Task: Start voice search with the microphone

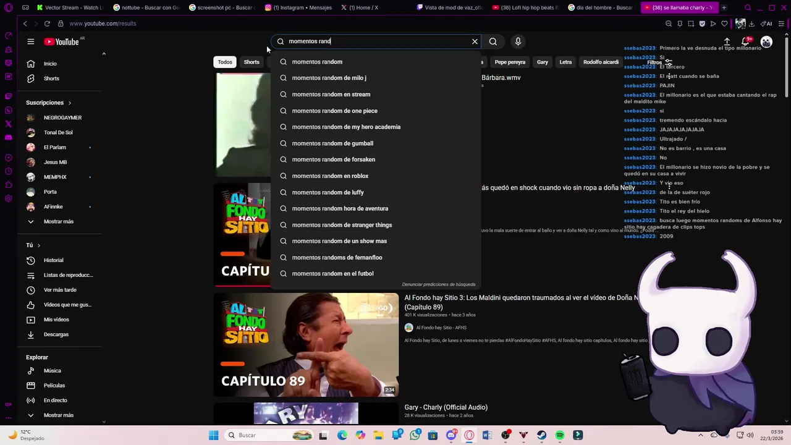Action: tap(518, 41)
